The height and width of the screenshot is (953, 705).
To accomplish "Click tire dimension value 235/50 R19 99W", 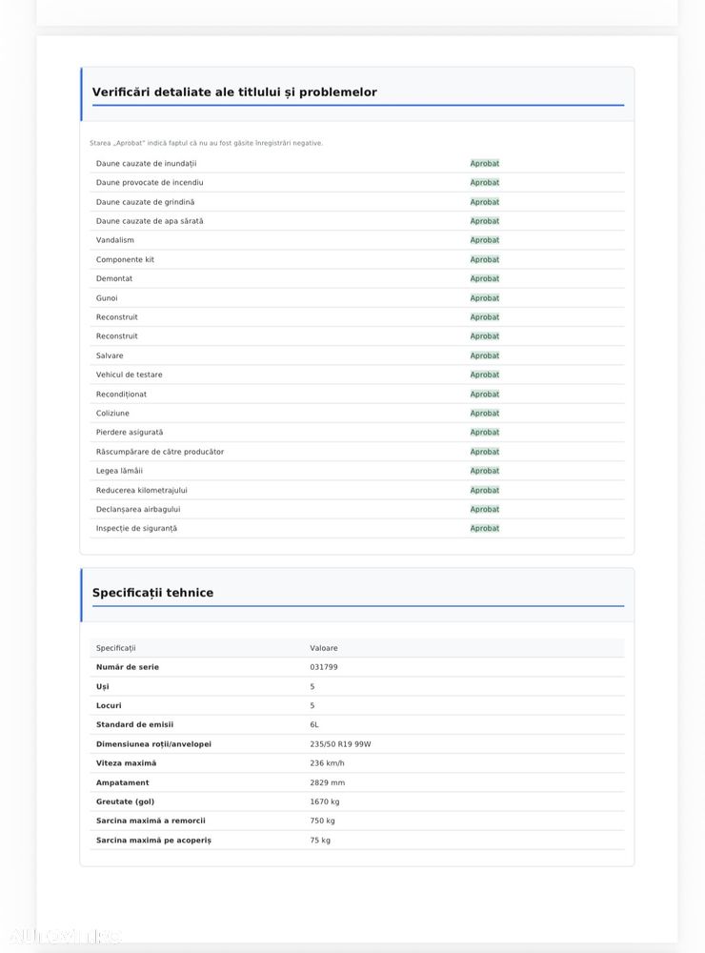I will coord(340,744).
